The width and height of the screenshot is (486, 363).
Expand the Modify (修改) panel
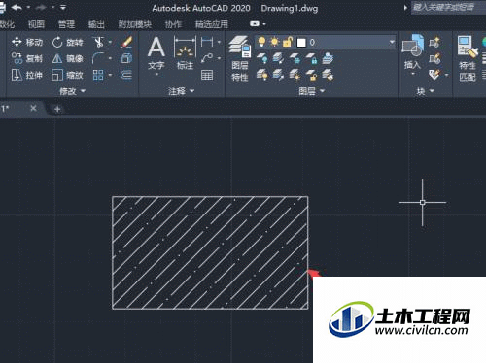72,91
